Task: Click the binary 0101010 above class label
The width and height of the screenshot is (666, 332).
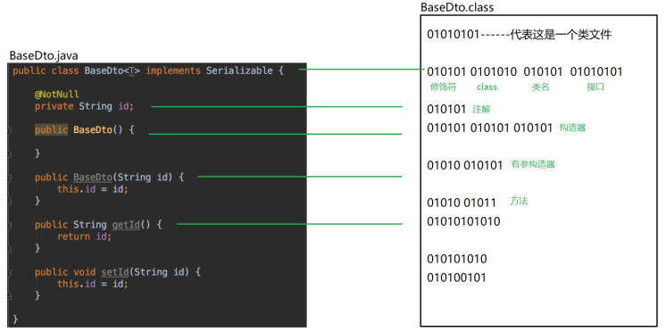Action: pyautogui.click(x=494, y=71)
